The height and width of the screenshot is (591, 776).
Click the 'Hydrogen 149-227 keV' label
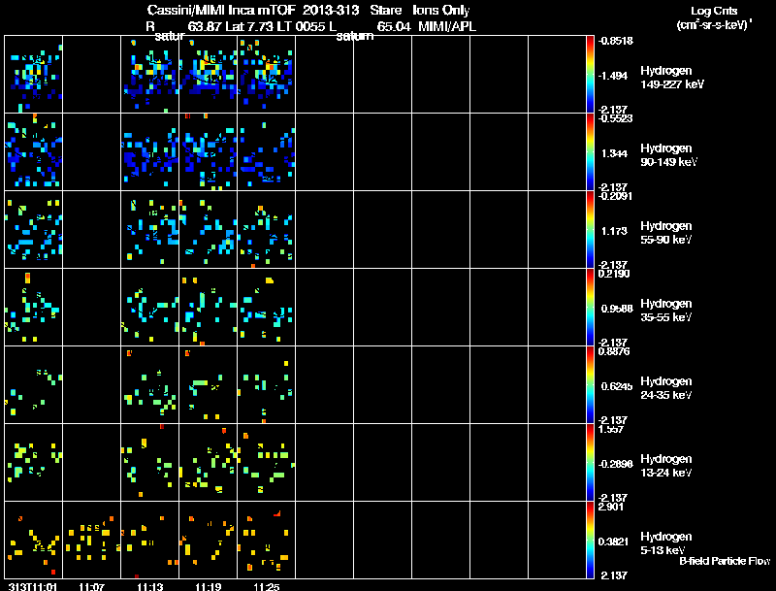pyautogui.click(x=672, y=78)
